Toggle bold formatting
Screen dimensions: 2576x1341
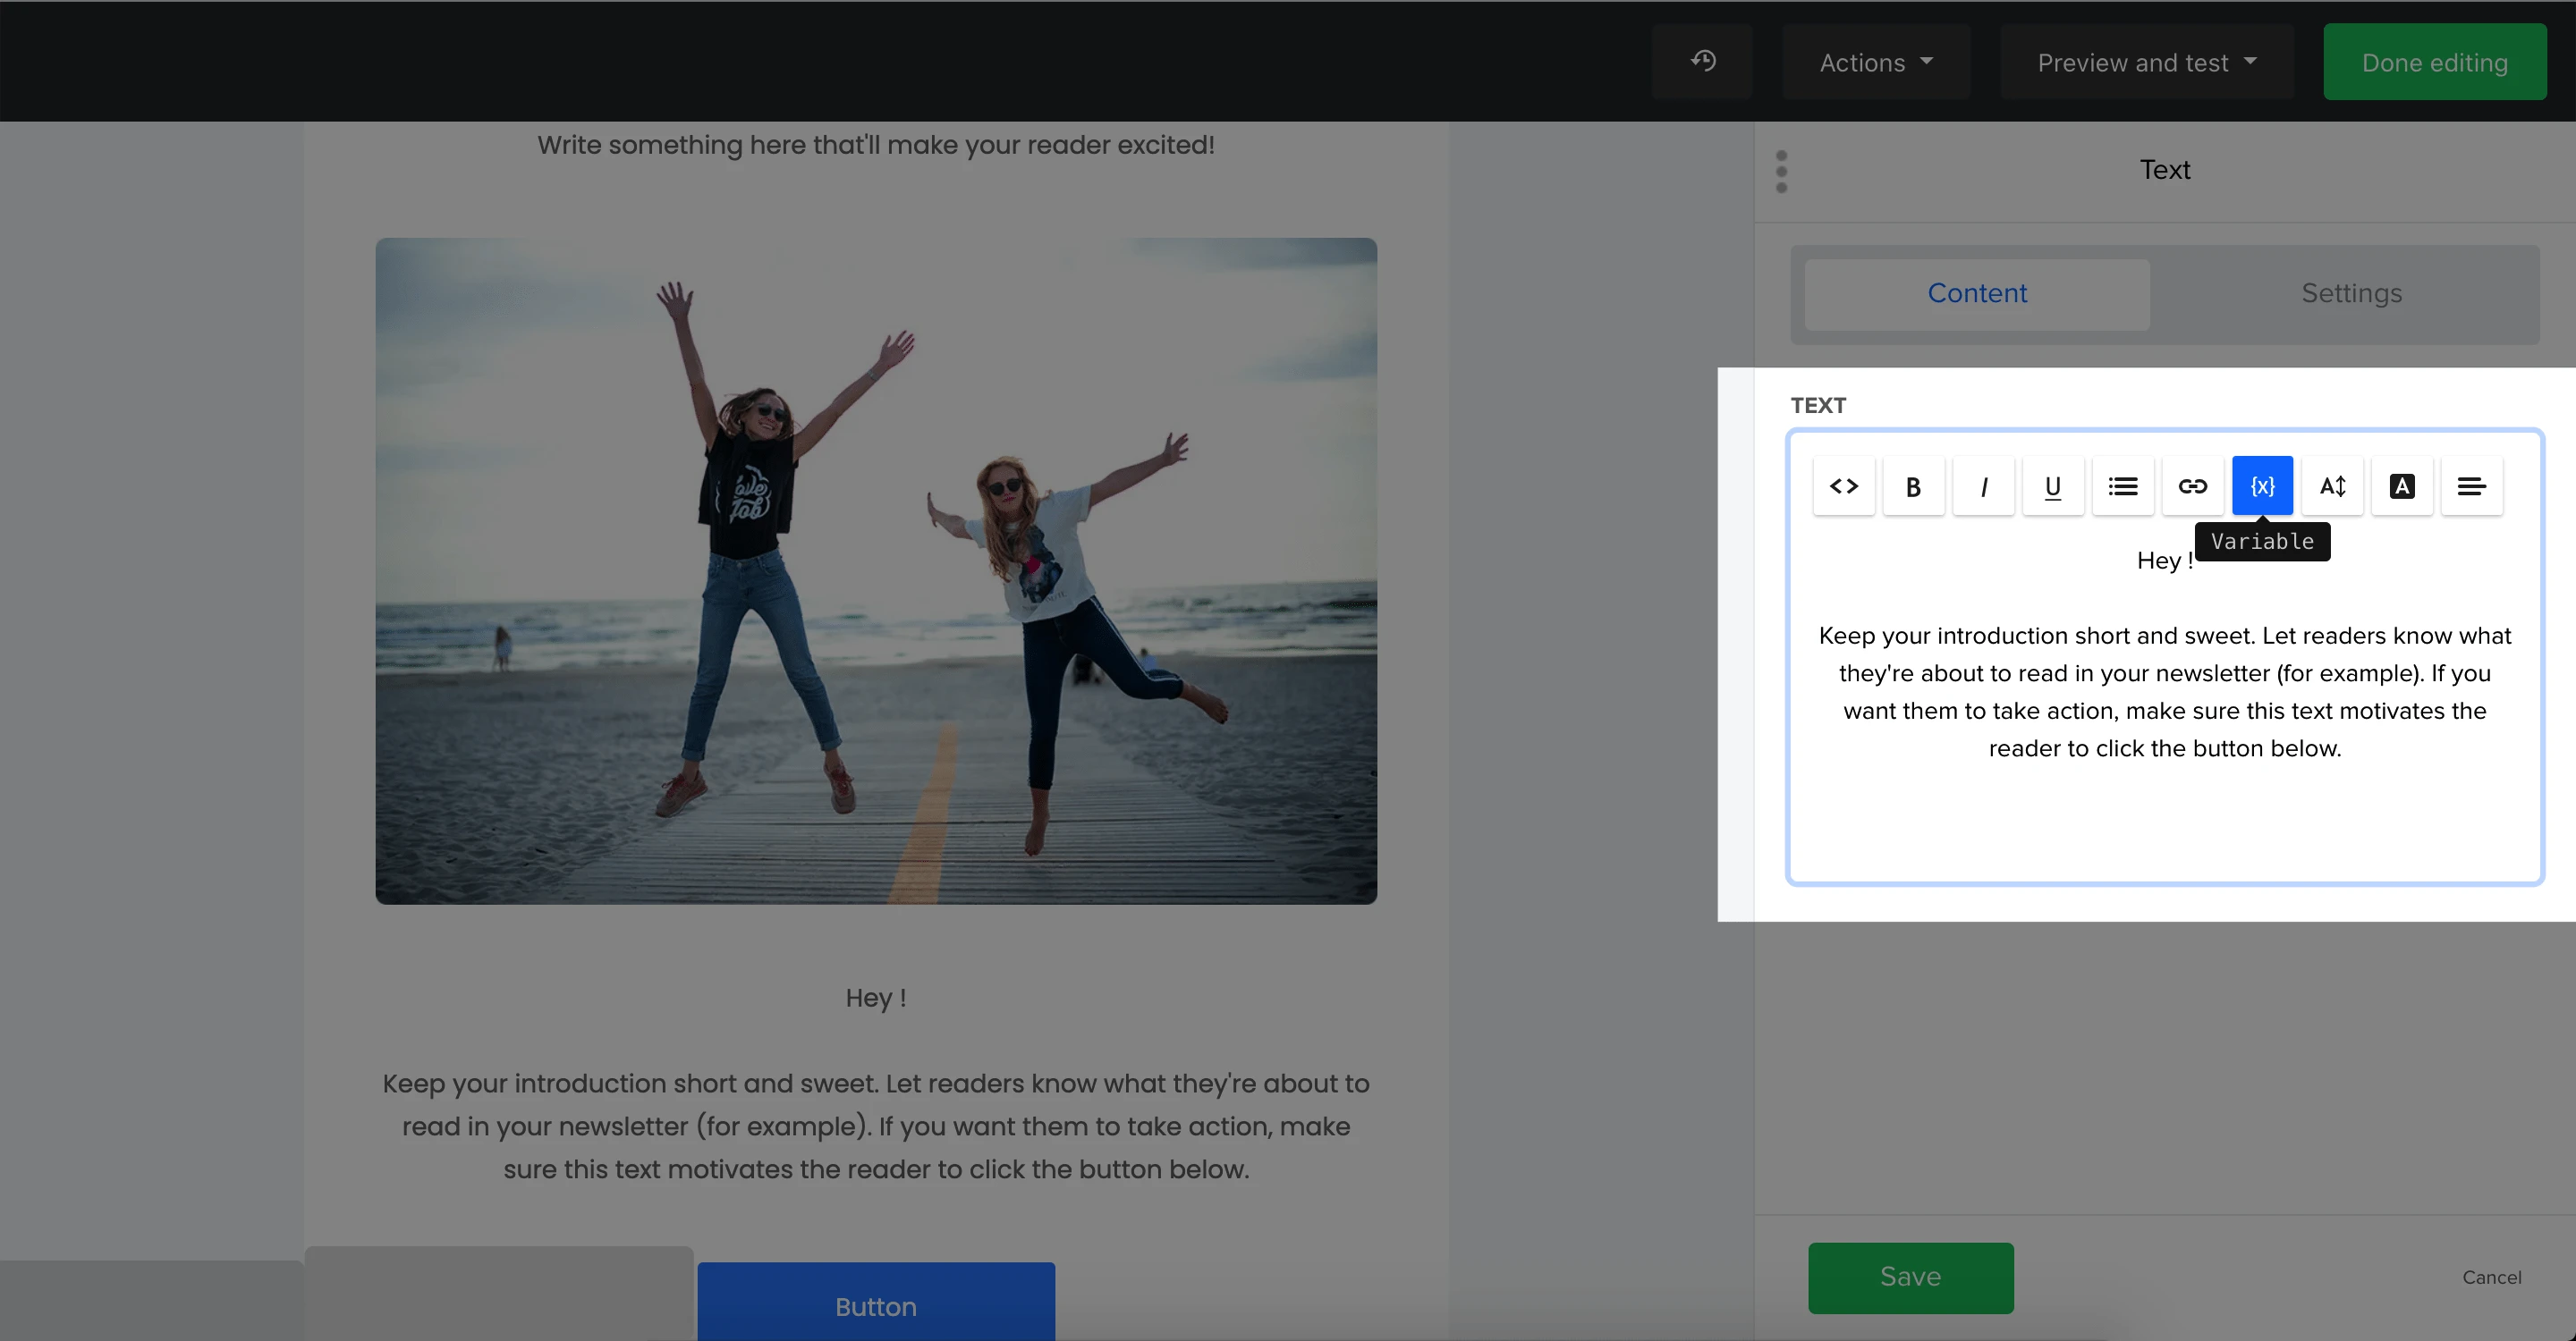click(1913, 486)
